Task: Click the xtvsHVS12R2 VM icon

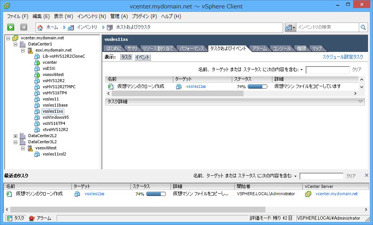Action: click(x=37, y=130)
